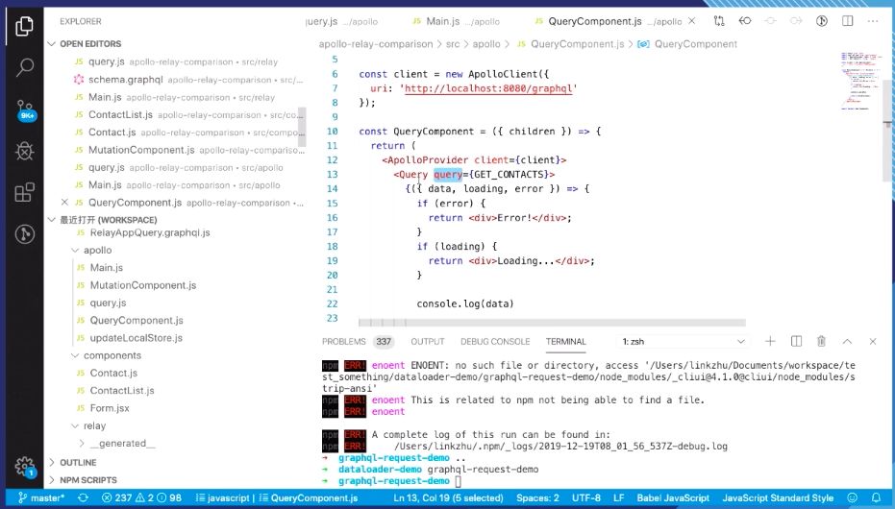Kill the terminal with trash icon
This screenshot has width=895, height=509.
(821, 341)
